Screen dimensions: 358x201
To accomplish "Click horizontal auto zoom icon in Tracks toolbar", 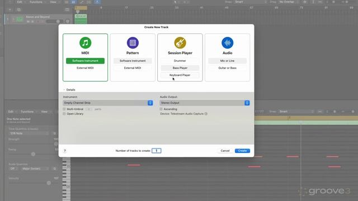I will 320,2.
